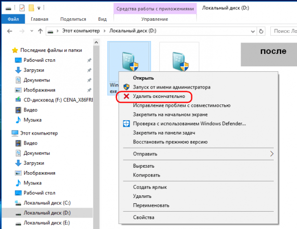Open pinned Изображения in quick access
Image resolution: width=297 pixels, height=229 pixels.
40,90
